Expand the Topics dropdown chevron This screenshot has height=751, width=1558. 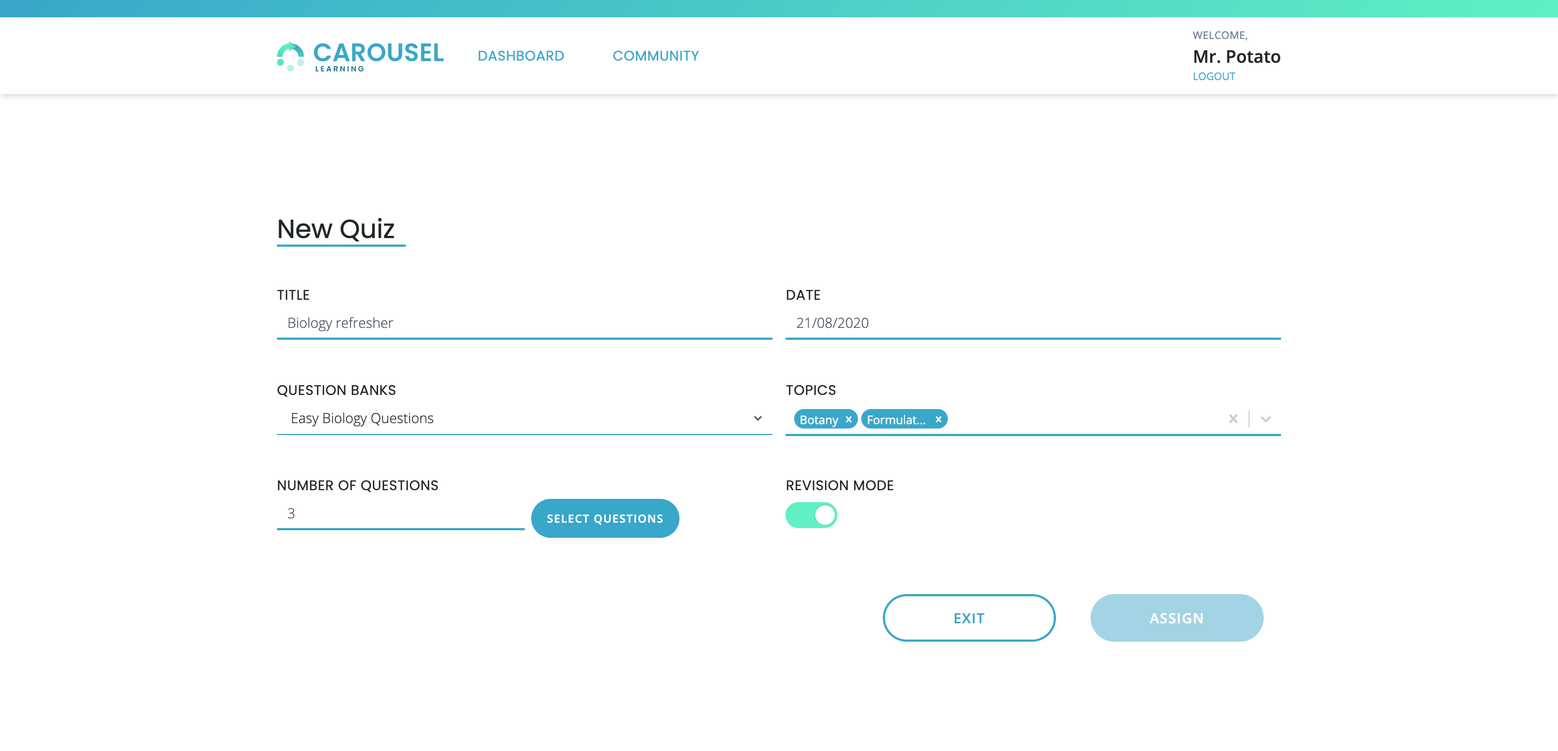click(1265, 419)
